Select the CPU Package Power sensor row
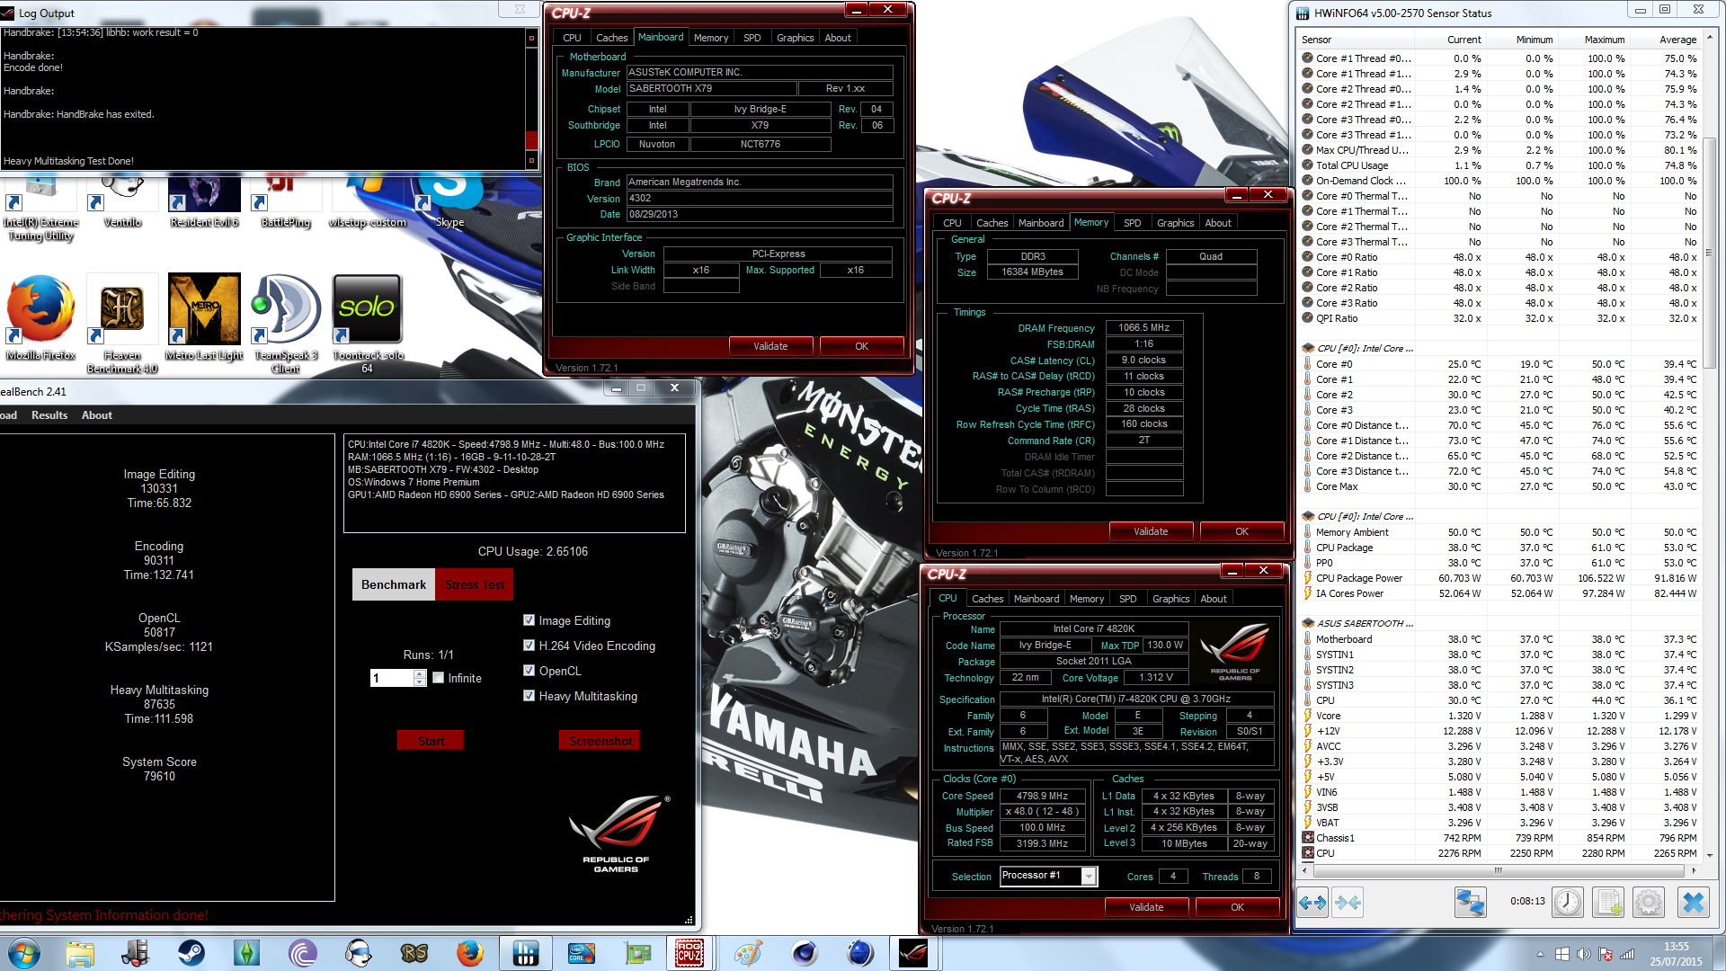This screenshot has height=971, width=1726. click(1499, 578)
